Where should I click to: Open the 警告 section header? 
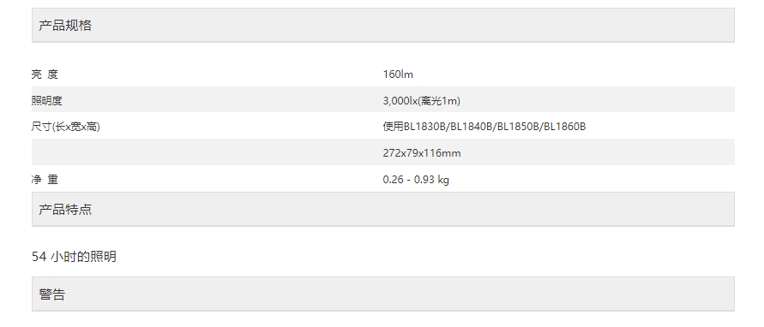(x=383, y=294)
